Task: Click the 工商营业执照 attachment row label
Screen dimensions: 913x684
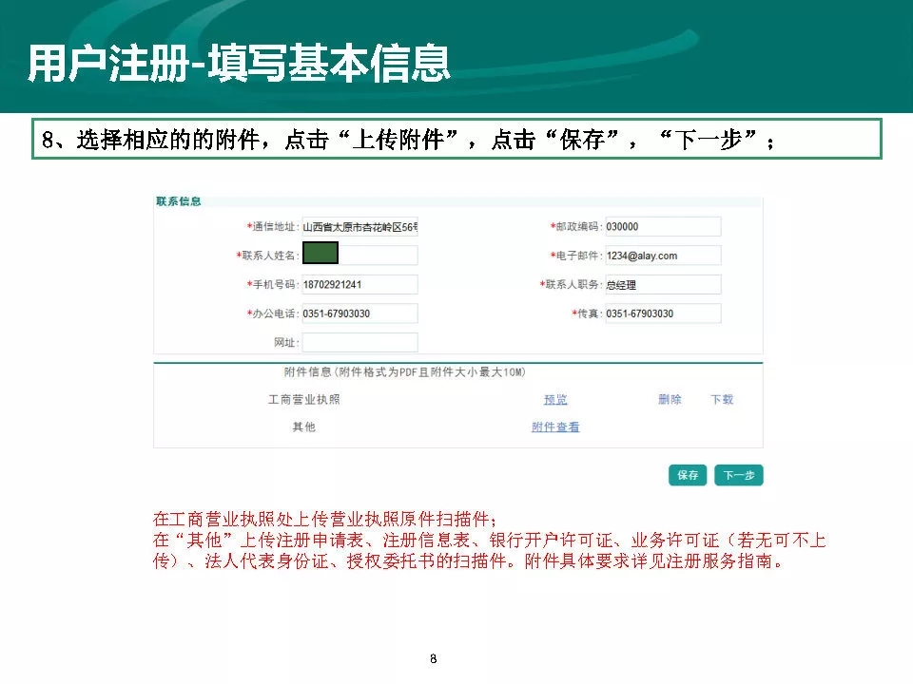Action: 303,400
